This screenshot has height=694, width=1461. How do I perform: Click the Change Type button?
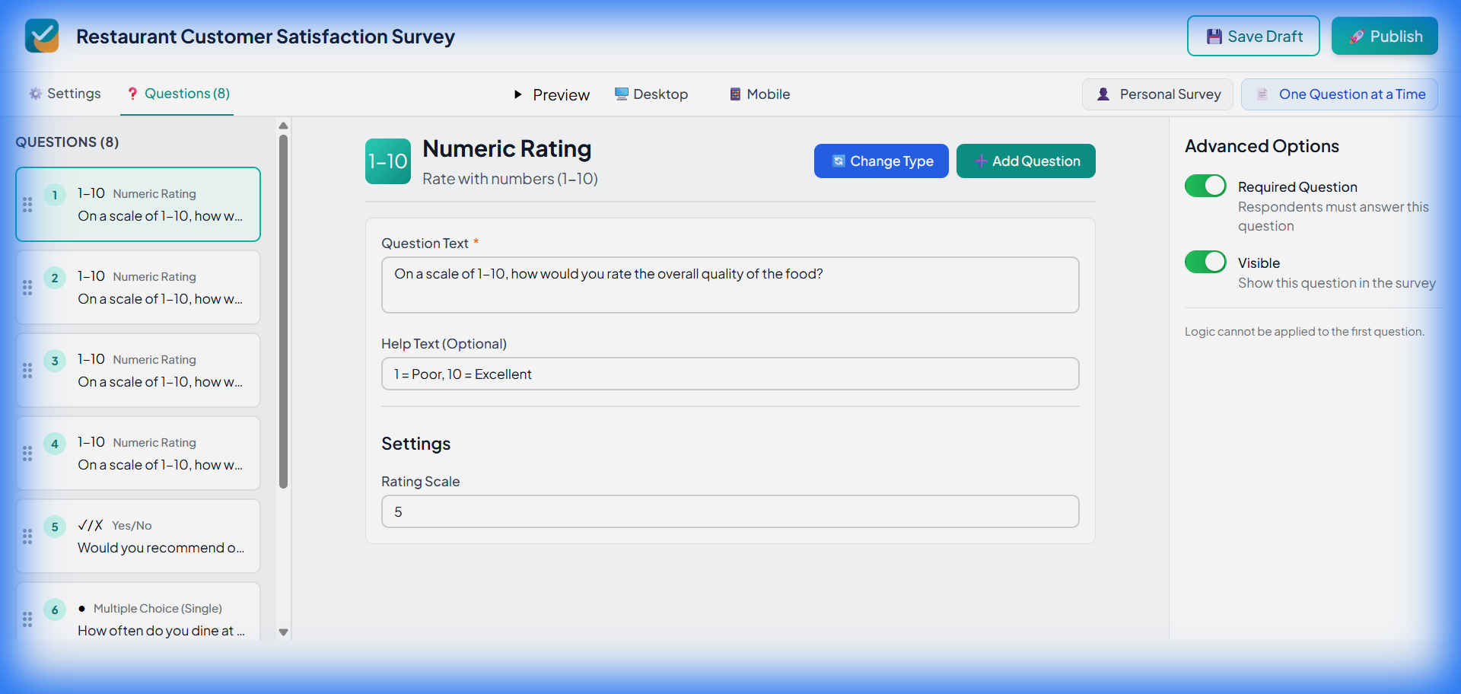(881, 161)
